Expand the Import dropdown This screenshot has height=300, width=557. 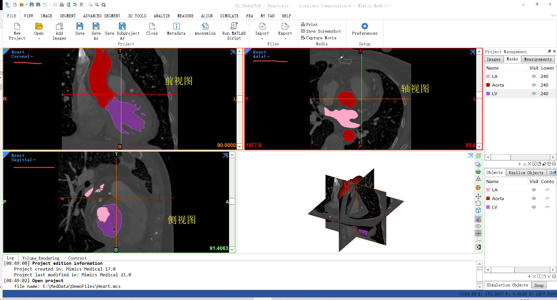pyautogui.click(x=262, y=39)
